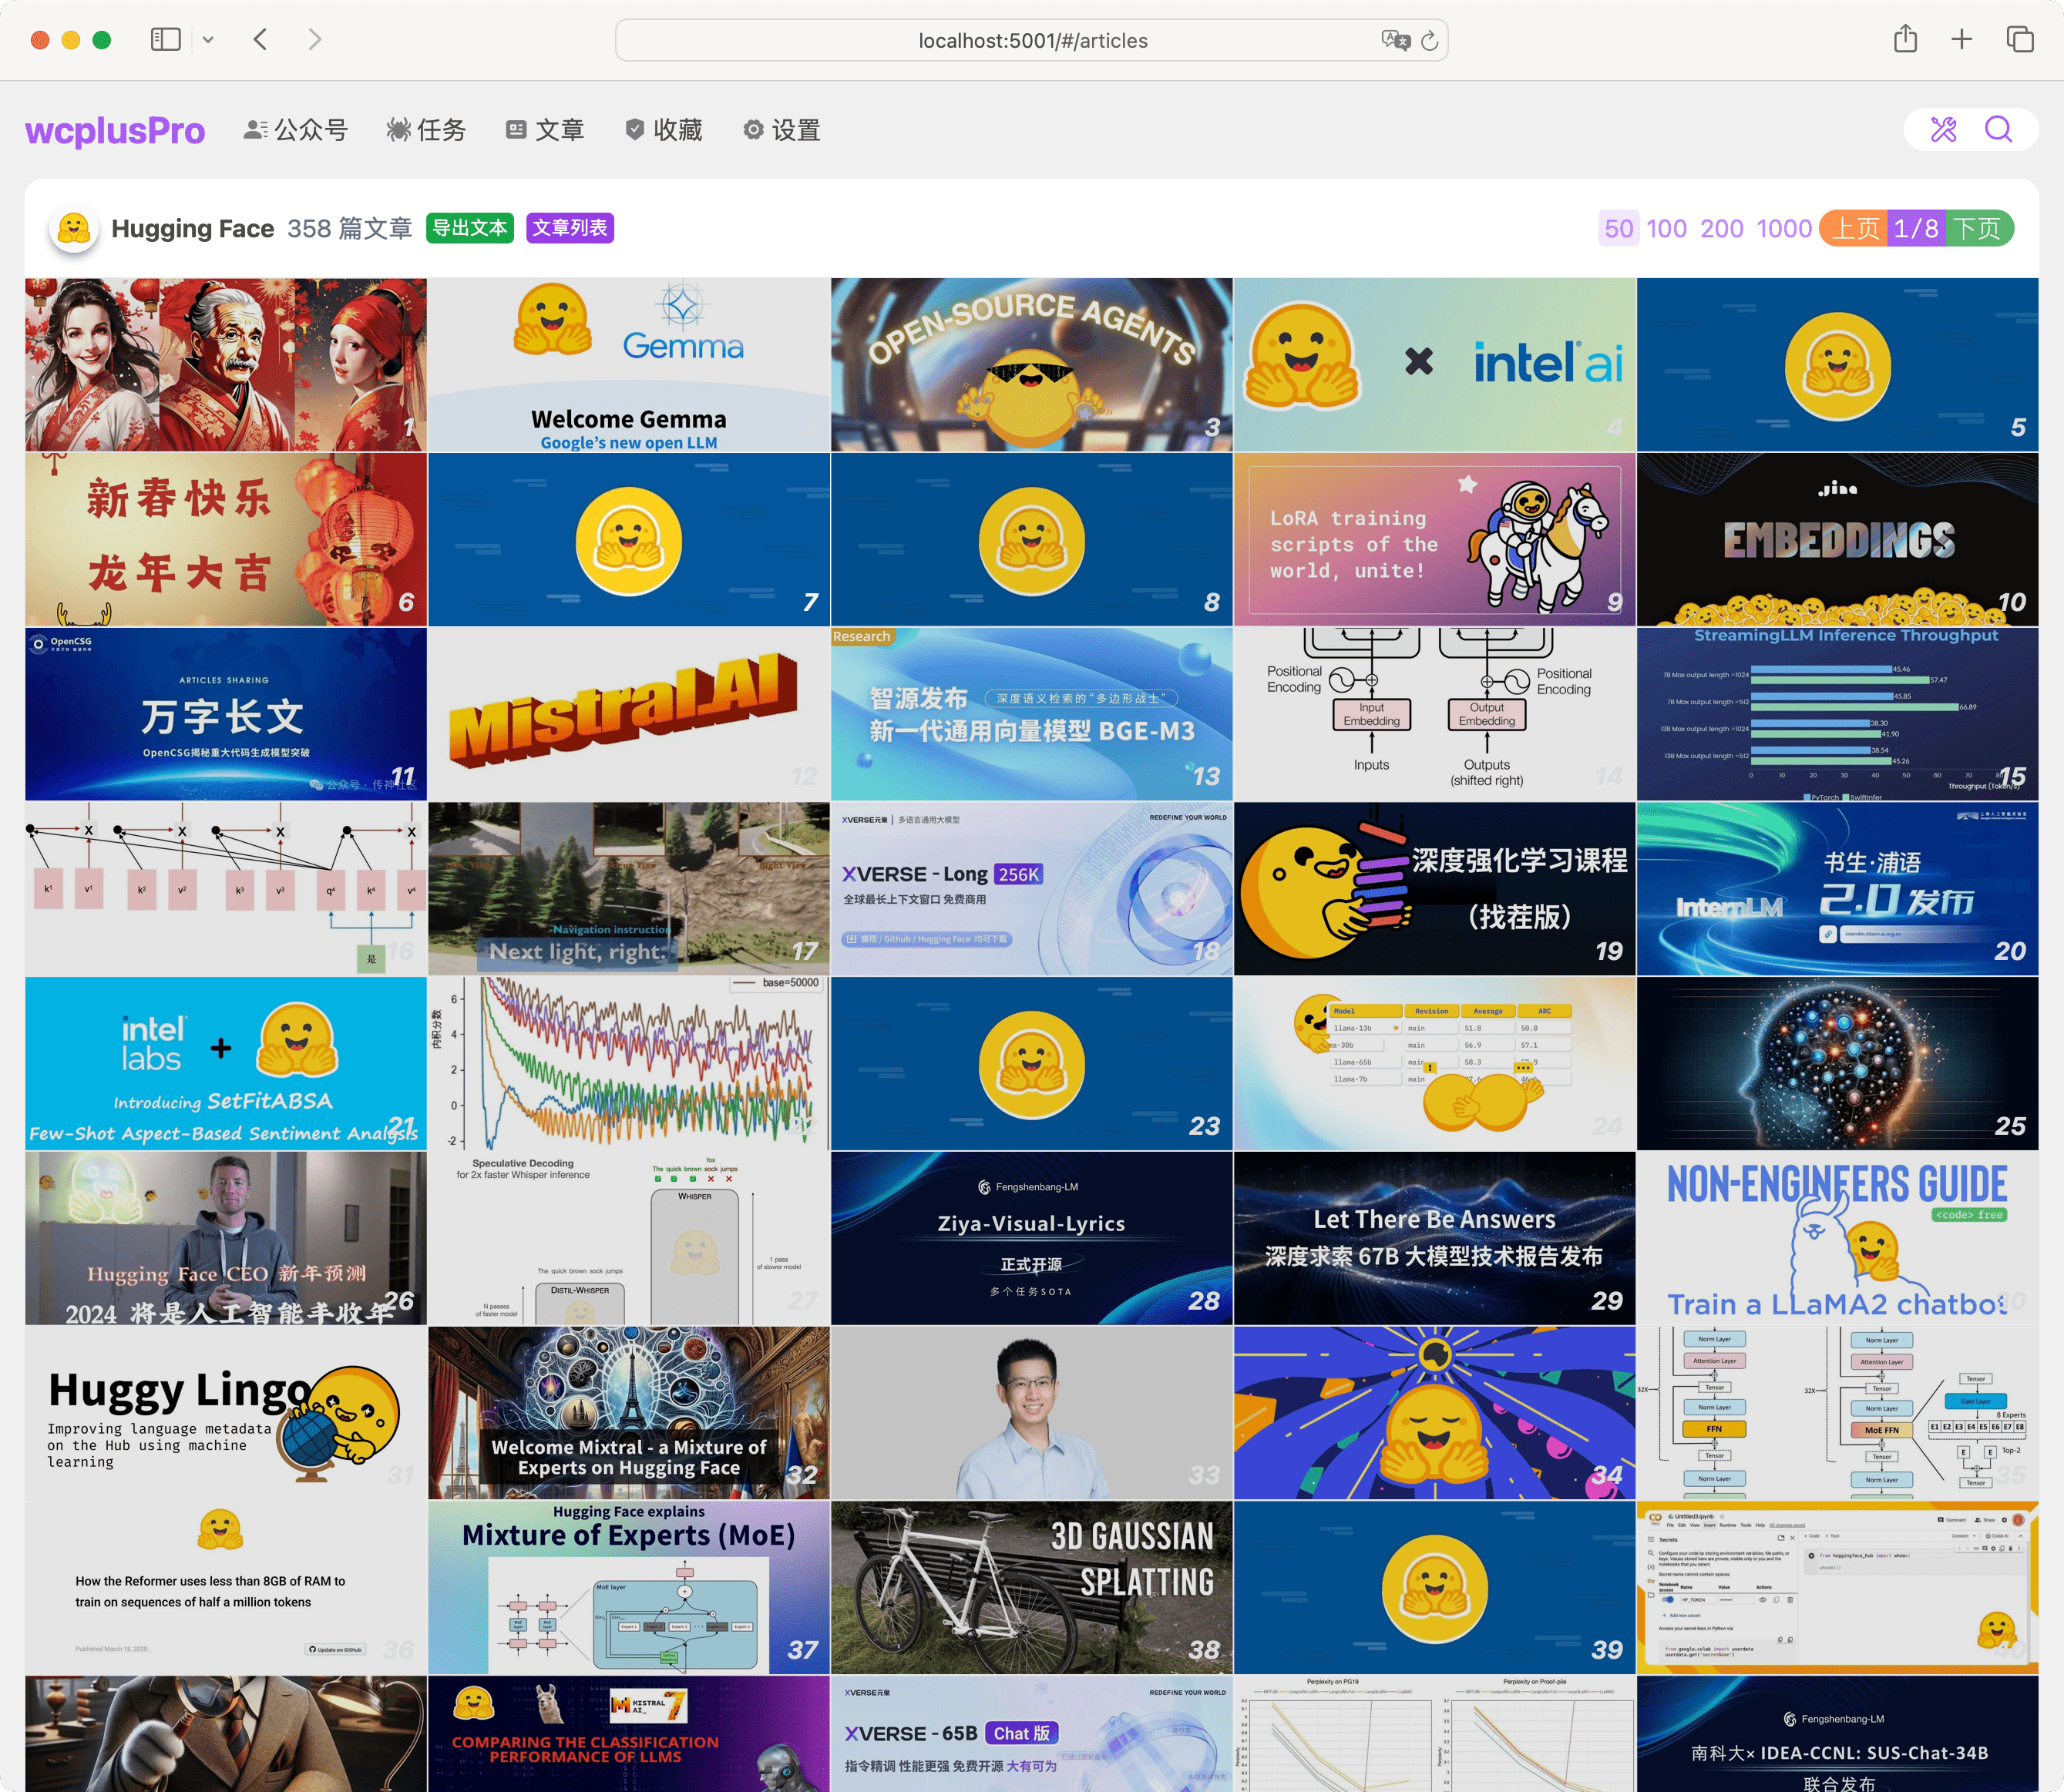Set page size to 1000
2064x1792 pixels.
(x=1784, y=229)
